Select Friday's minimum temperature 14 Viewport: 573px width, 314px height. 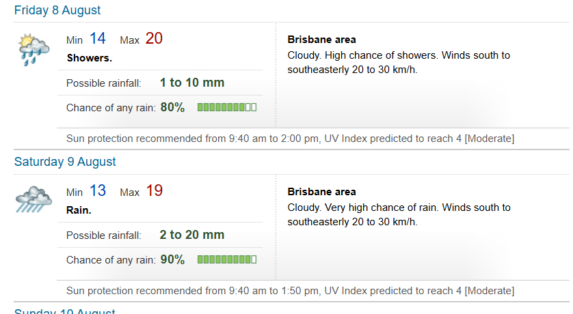click(98, 39)
